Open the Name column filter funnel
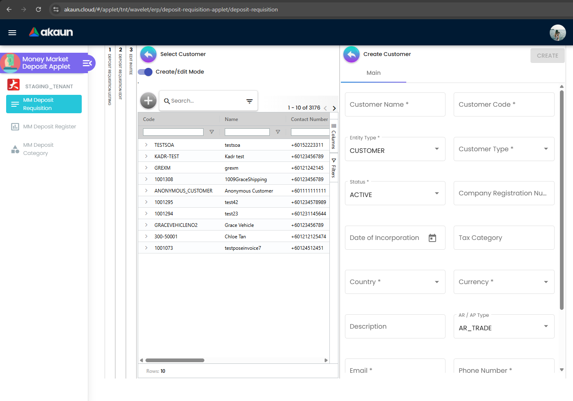 (278, 132)
